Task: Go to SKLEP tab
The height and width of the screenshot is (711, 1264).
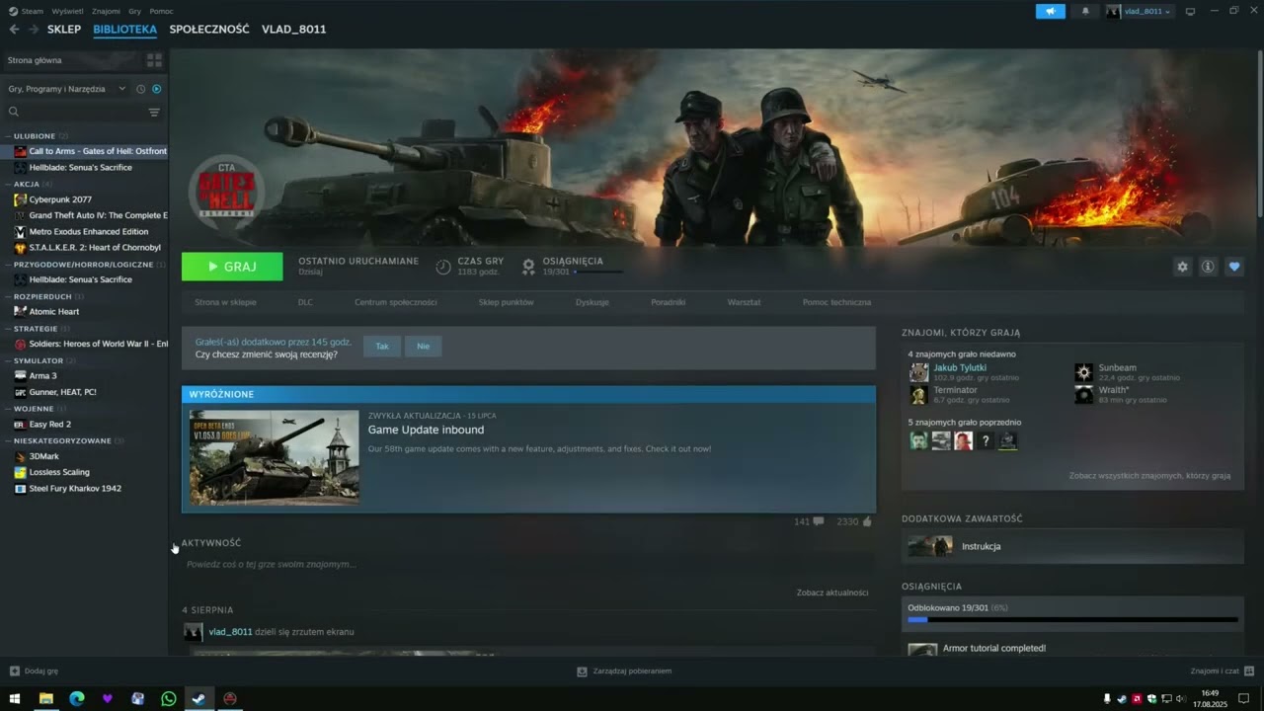Action: coord(64,30)
